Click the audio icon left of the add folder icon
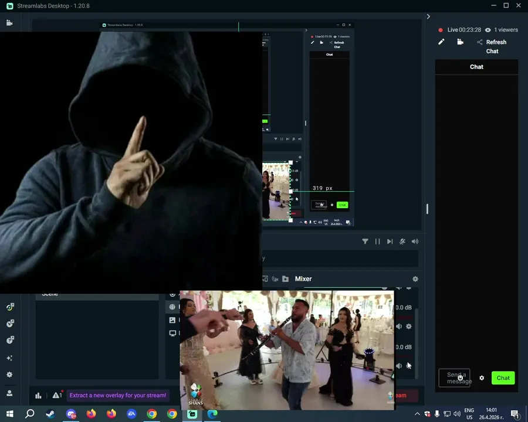 (x=275, y=278)
